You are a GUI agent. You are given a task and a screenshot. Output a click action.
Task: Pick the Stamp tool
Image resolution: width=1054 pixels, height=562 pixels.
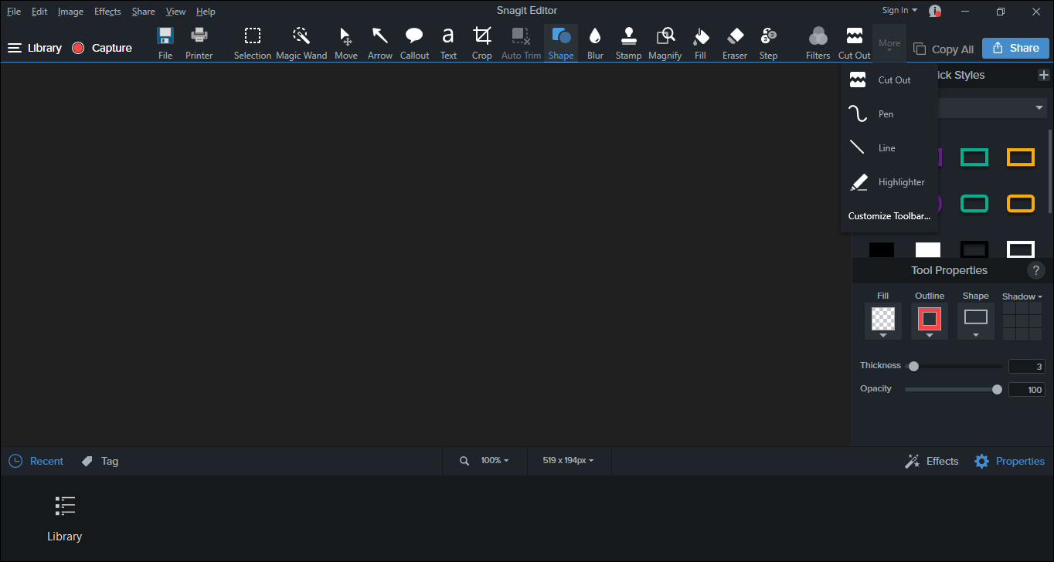[628, 42]
